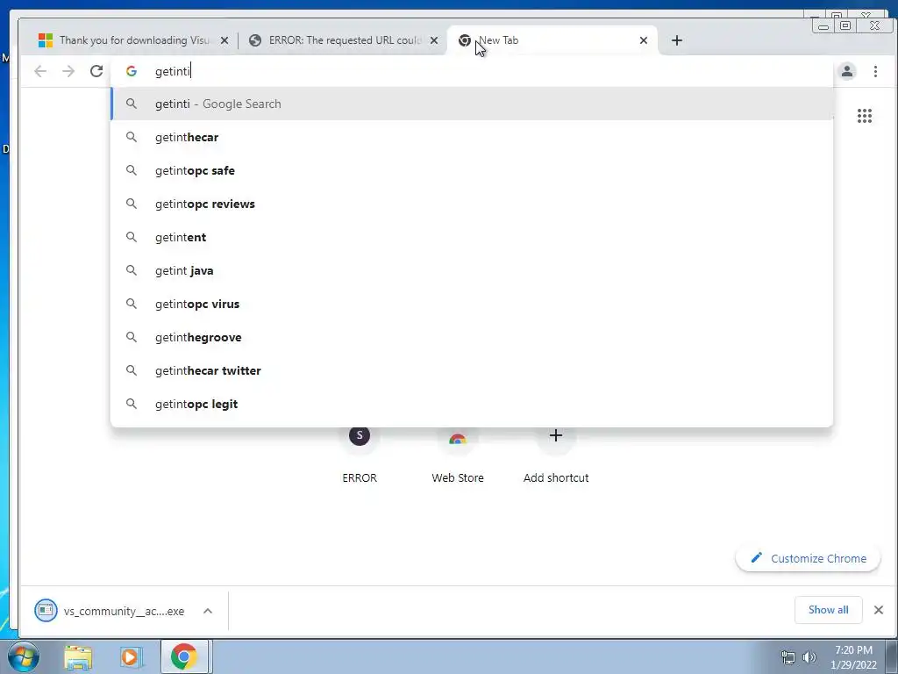Select the New Tab tab
This screenshot has height=674, width=898.
(552, 40)
